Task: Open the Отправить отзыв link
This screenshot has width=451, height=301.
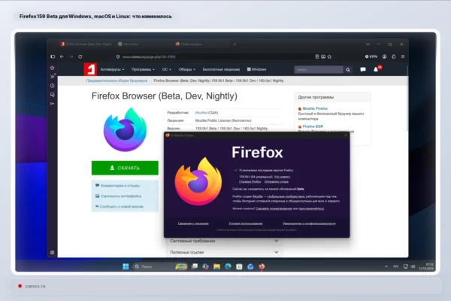Action: (276, 182)
